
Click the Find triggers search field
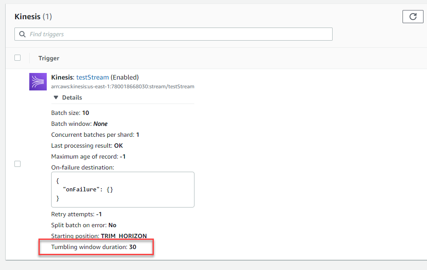click(x=173, y=34)
